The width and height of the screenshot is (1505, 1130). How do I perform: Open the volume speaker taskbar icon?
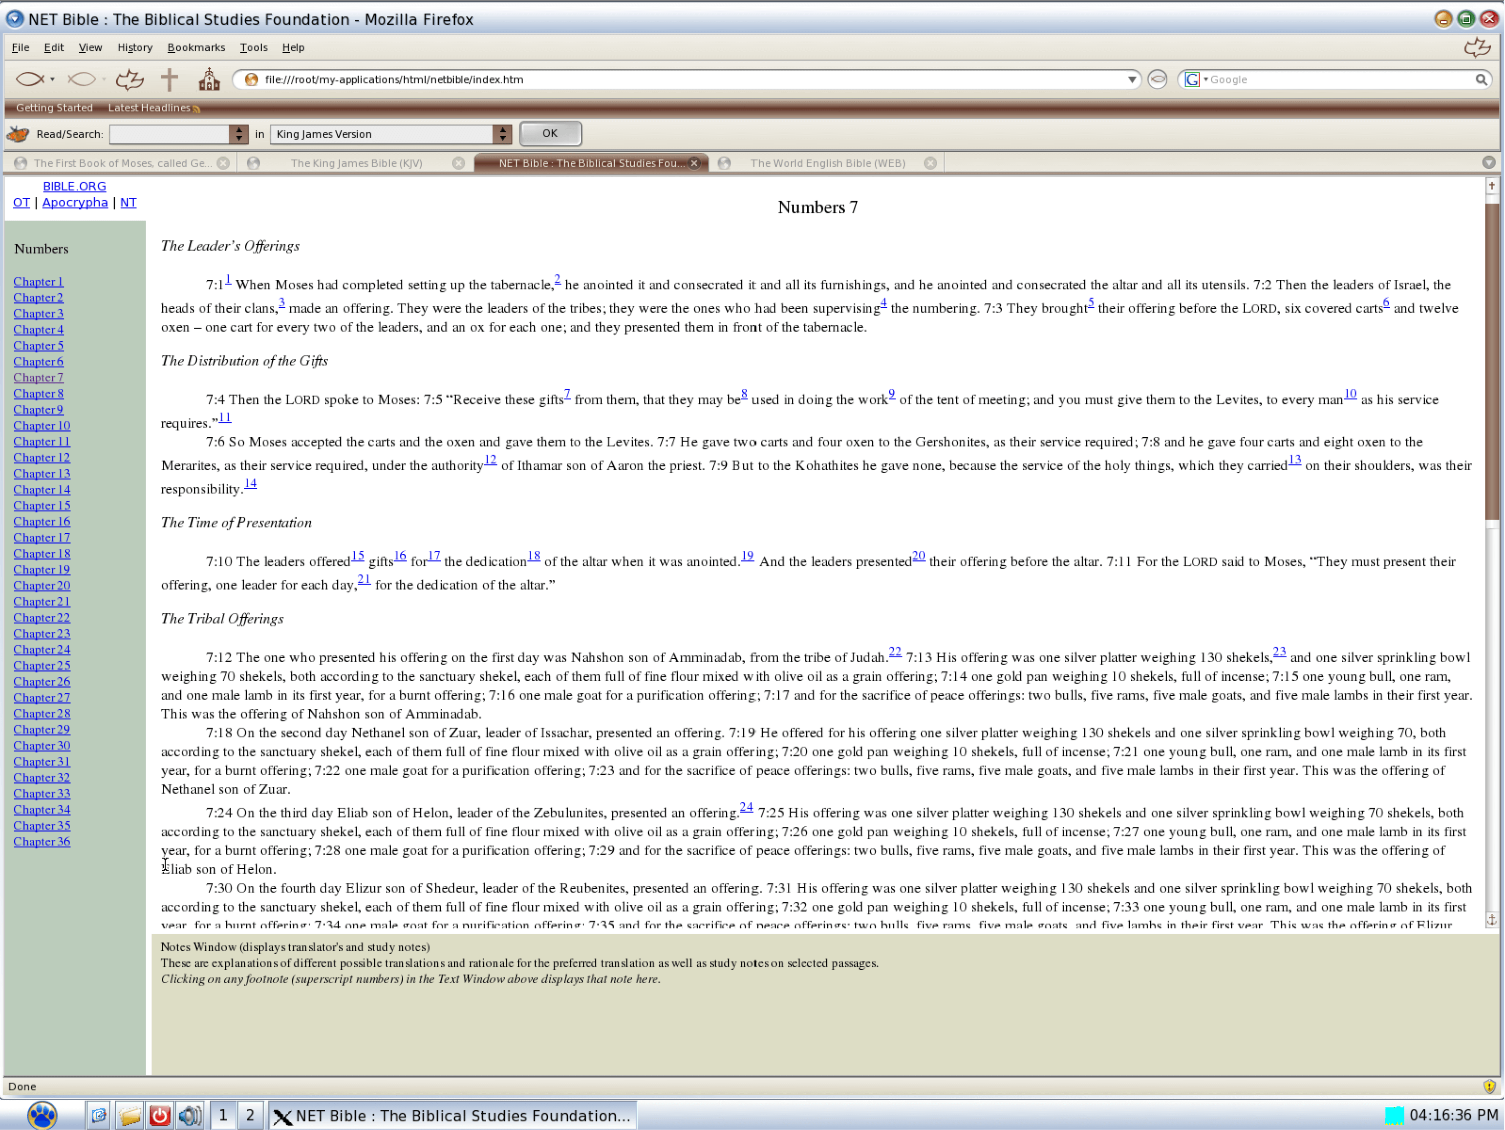pos(190,1115)
